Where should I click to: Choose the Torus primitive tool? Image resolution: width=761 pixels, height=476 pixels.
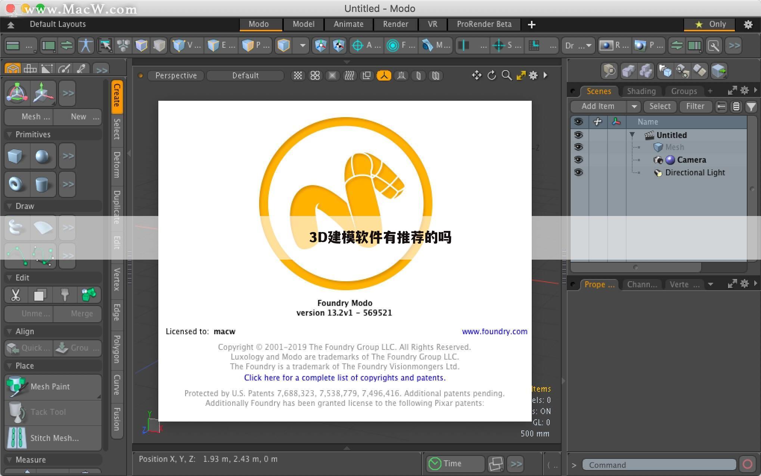coord(16,184)
